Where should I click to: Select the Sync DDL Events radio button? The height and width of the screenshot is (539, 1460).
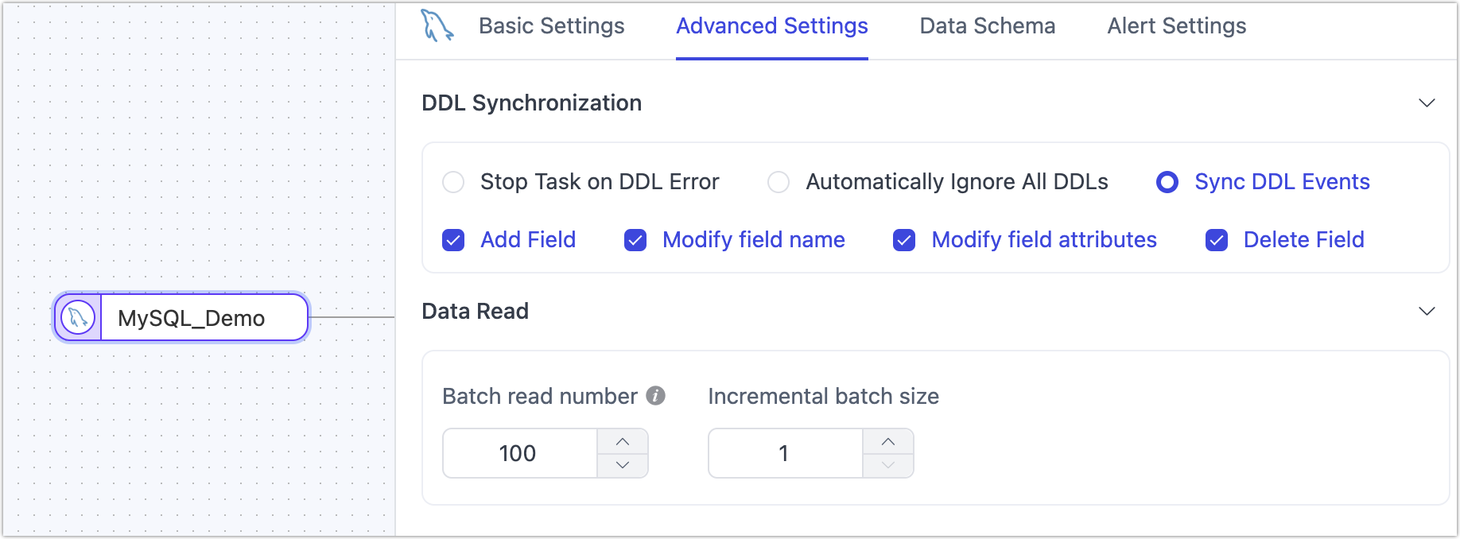(1167, 182)
